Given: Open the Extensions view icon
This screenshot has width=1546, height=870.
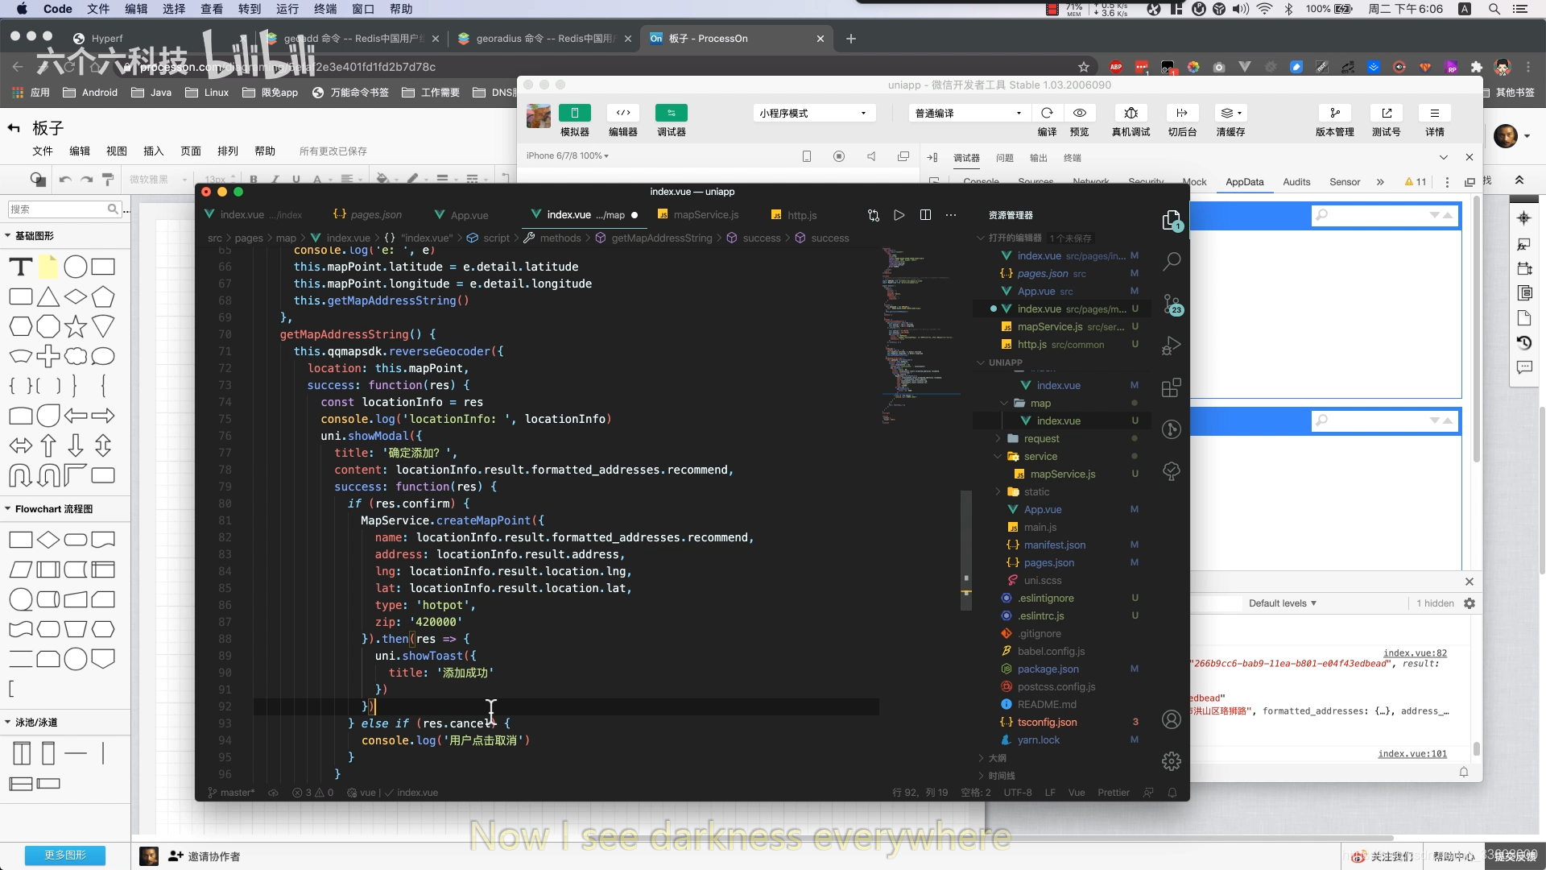Looking at the screenshot, I should [1172, 387].
